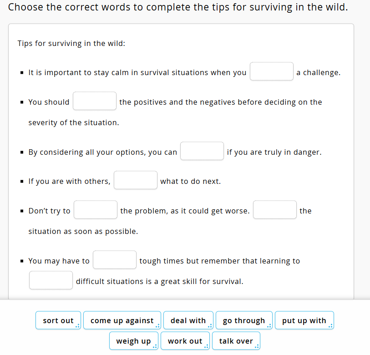
Task: Select the blank before "what to do next"
Action: click(136, 180)
